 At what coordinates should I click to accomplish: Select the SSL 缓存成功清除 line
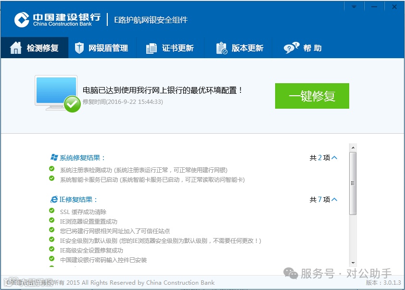pos(83,212)
